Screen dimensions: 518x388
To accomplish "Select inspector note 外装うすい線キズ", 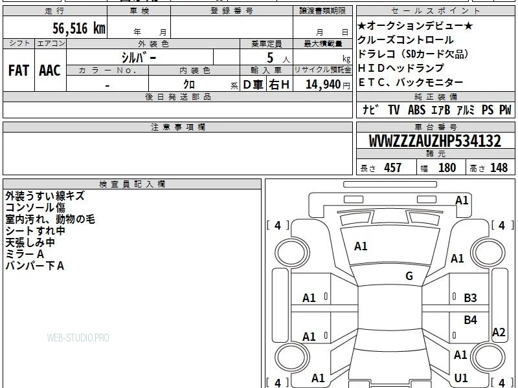I will tap(45, 196).
